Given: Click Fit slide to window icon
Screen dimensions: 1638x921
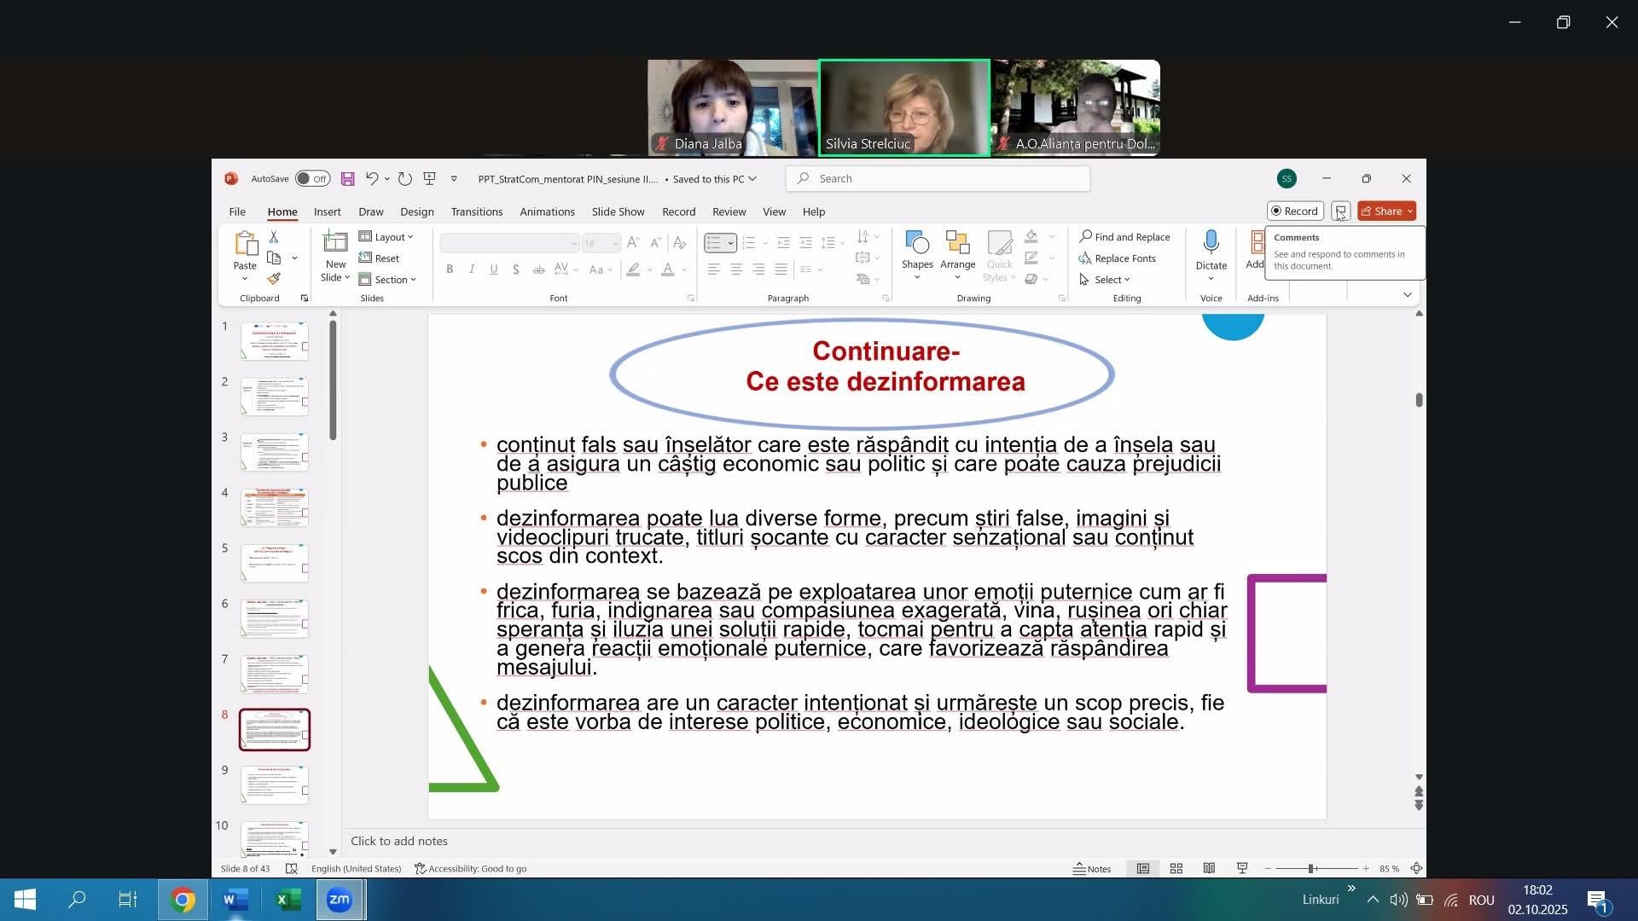Looking at the screenshot, I should [x=1416, y=868].
